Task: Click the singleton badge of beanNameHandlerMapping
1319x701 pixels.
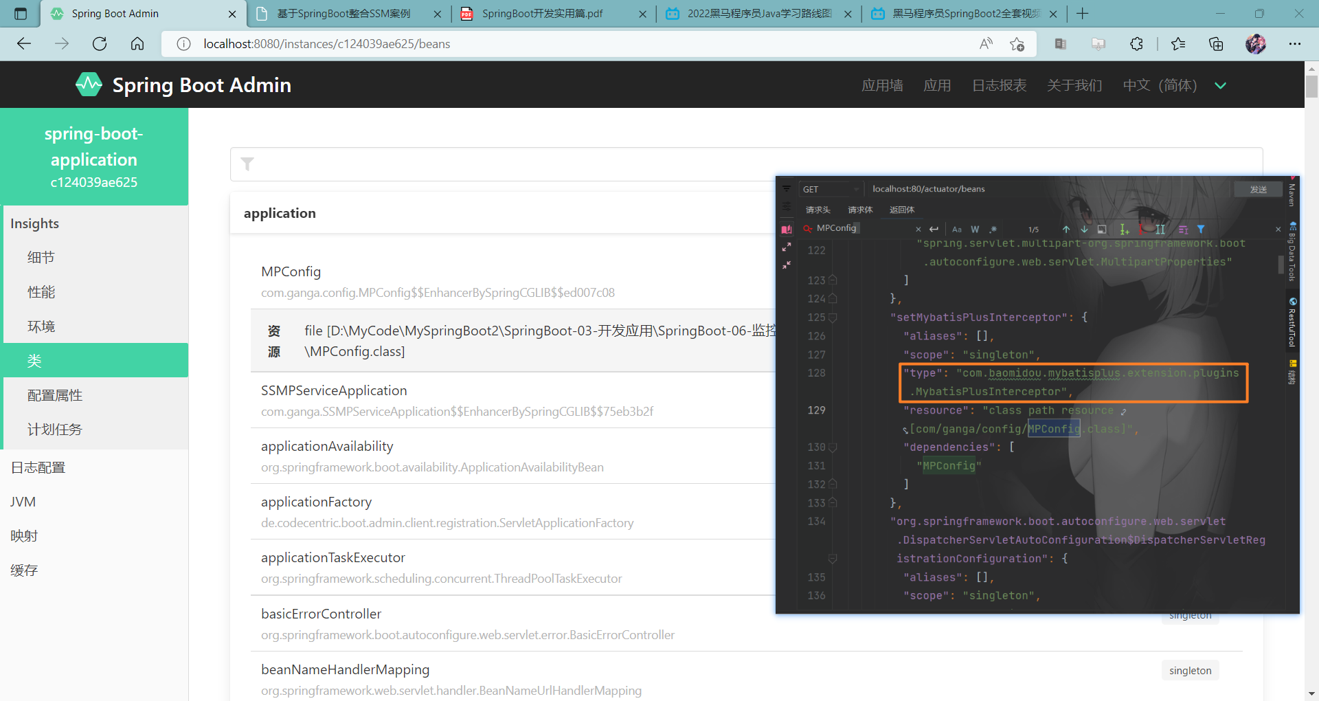Action: coord(1191,671)
